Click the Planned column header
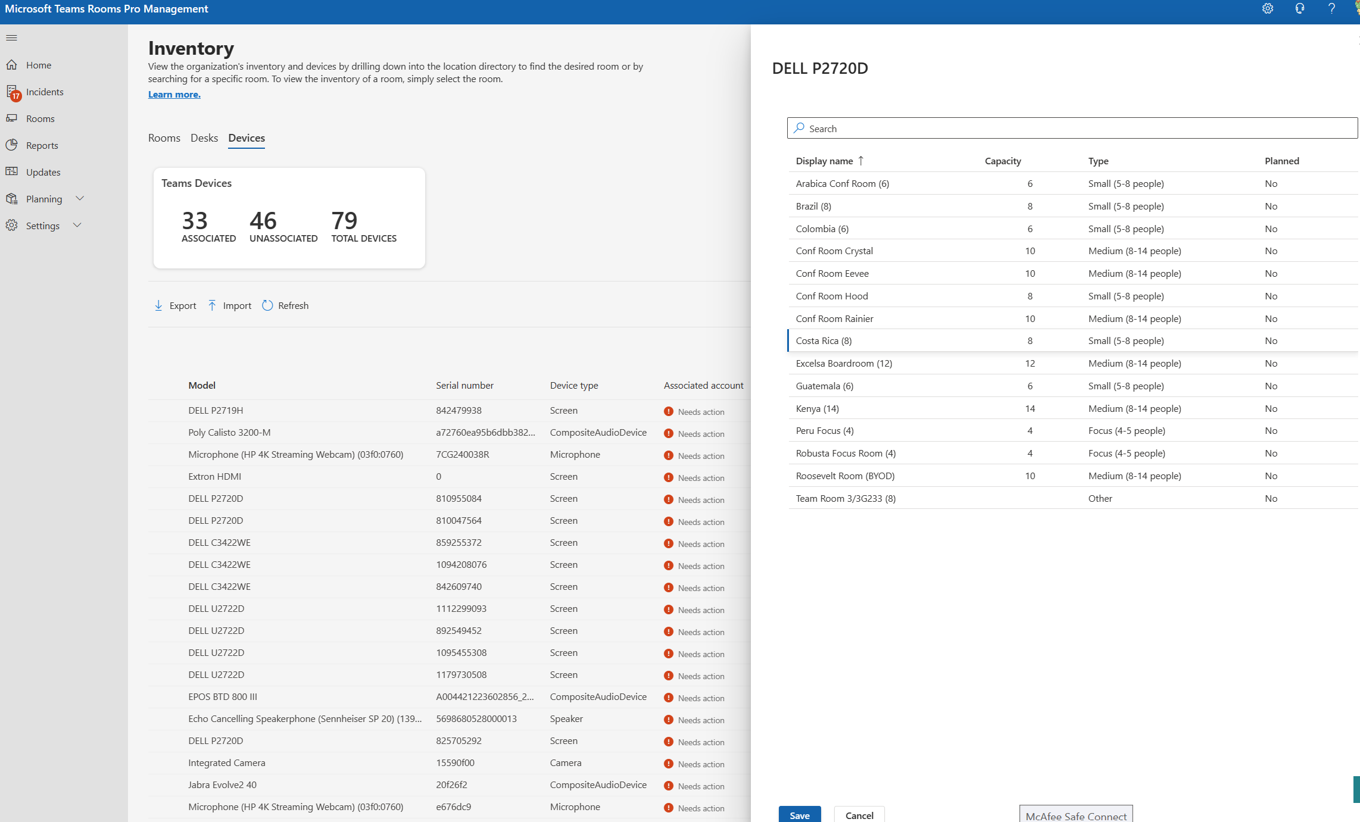Screen dimensions: 1360x822 [1282, 161]
